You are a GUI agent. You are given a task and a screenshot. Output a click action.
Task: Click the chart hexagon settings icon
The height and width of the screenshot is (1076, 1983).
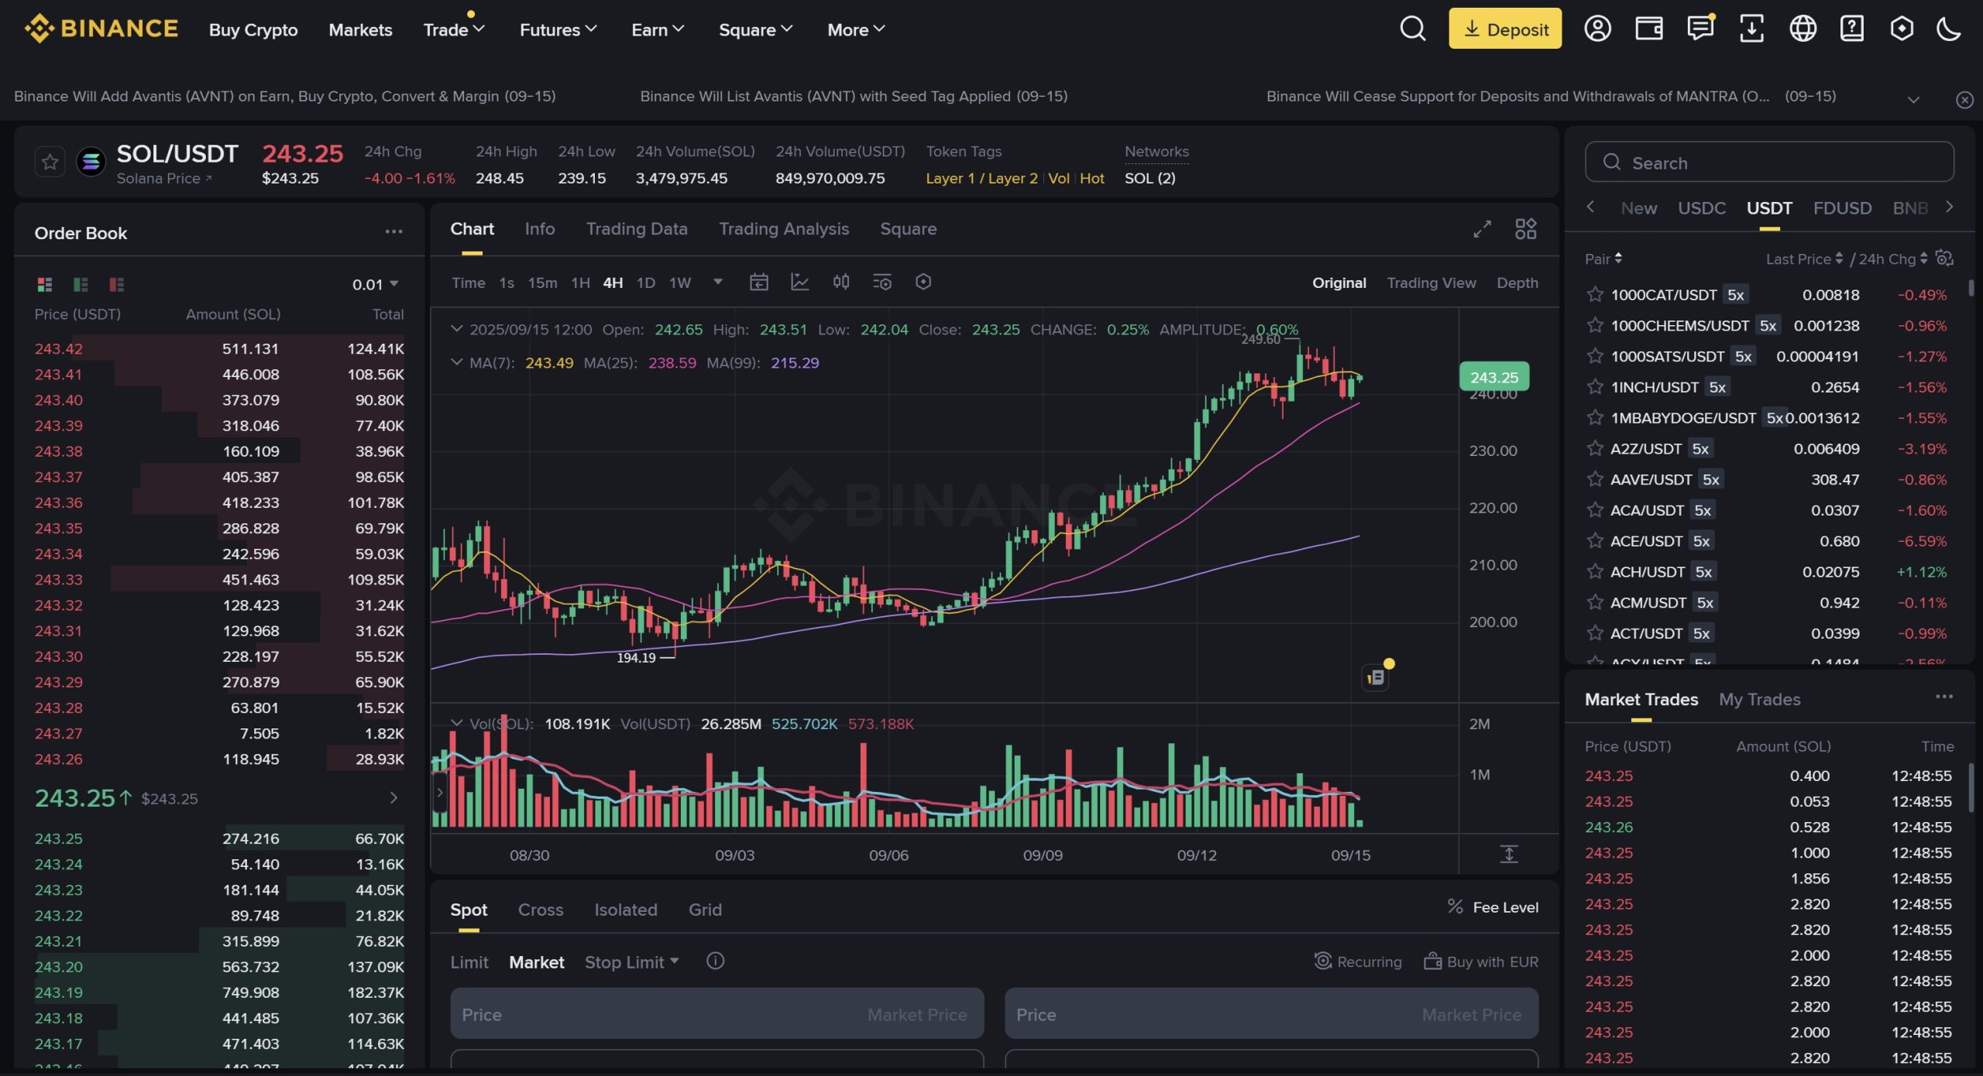click(923, 282)
